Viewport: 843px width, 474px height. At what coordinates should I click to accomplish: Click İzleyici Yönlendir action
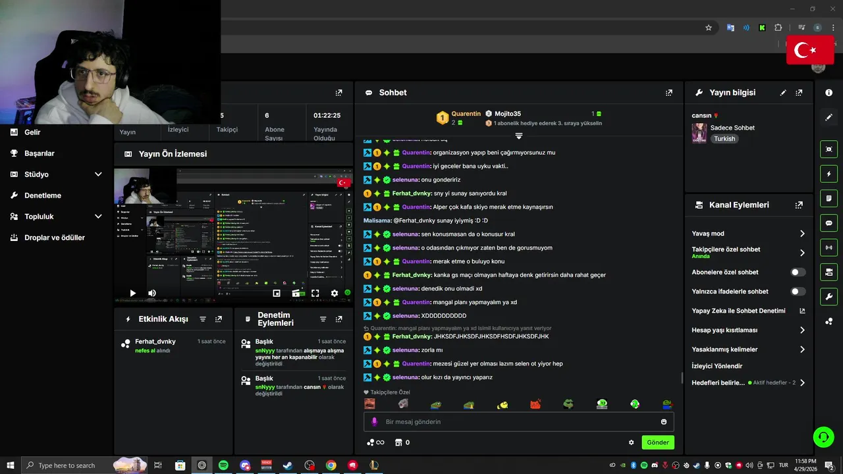pyautogui.click(x=717, y=366)
